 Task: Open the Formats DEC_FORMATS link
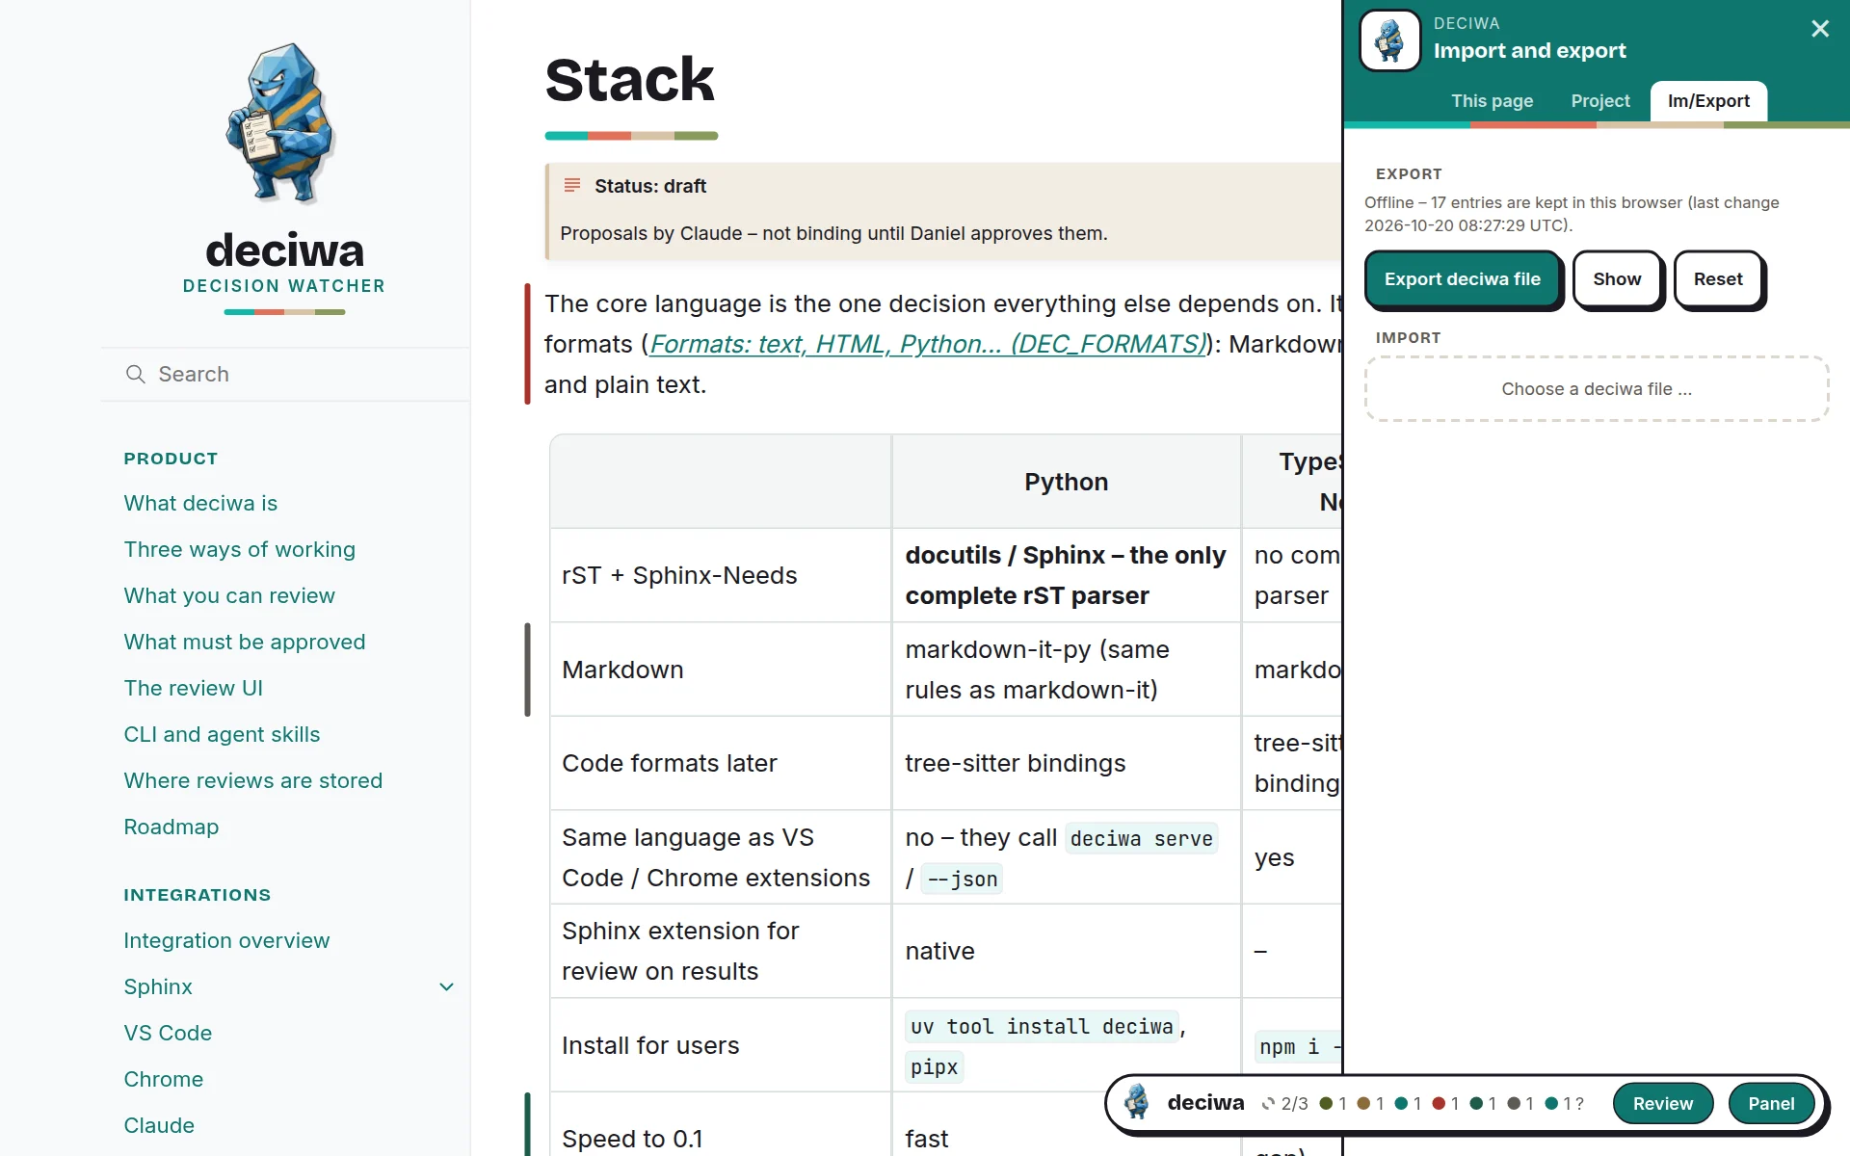[x=927, y=344]
